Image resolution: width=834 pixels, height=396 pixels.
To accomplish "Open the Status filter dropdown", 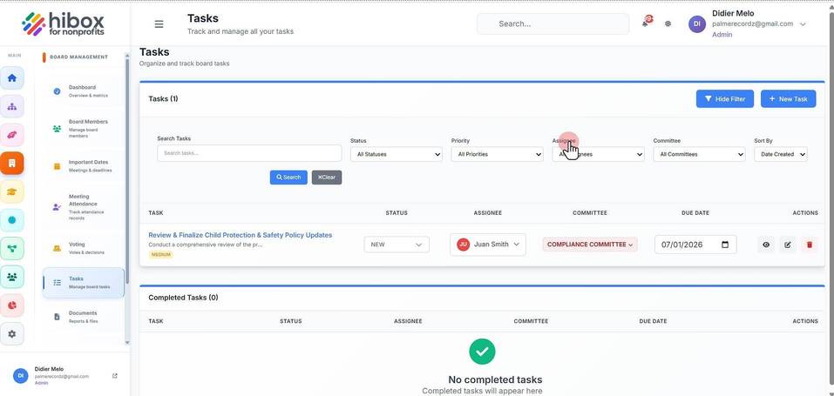I will point(397,154).
